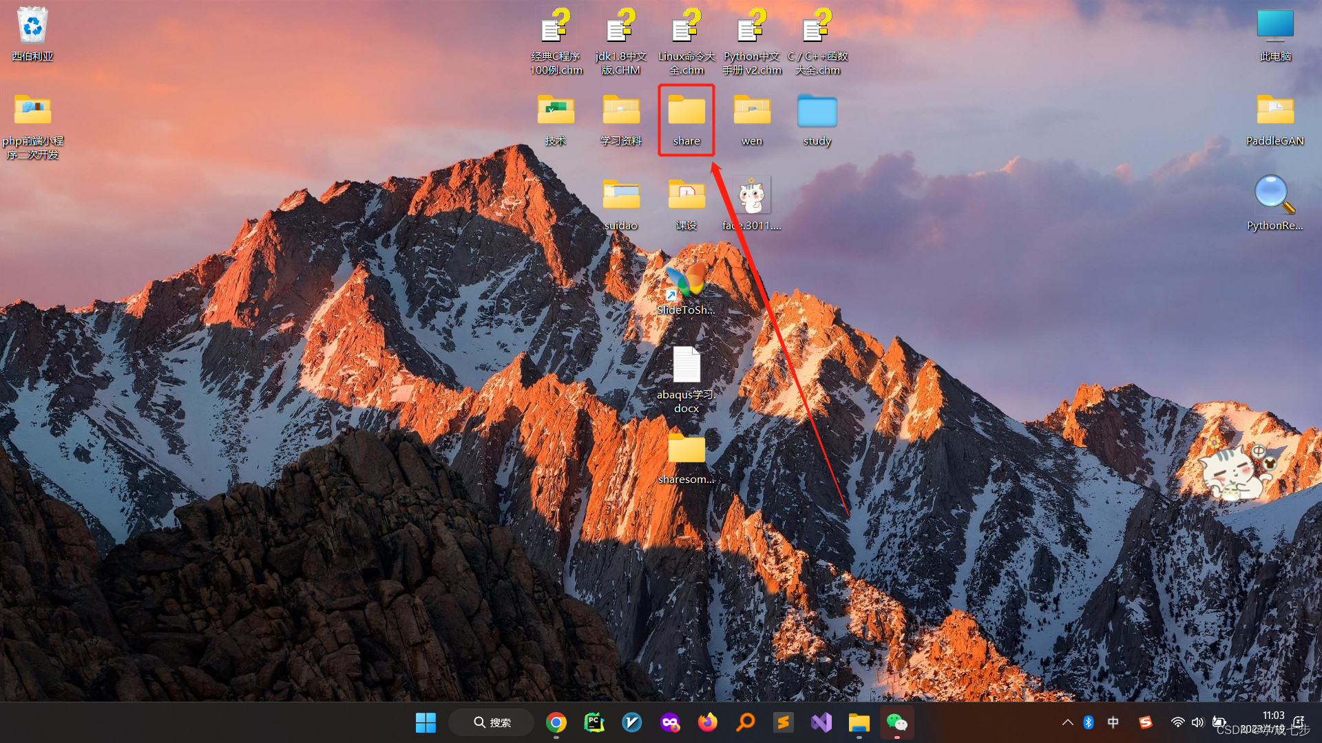This screenshot has height=743, width=1322.
Task: Click the Sublime Text taskbar icon
Action: click(783, 722)
